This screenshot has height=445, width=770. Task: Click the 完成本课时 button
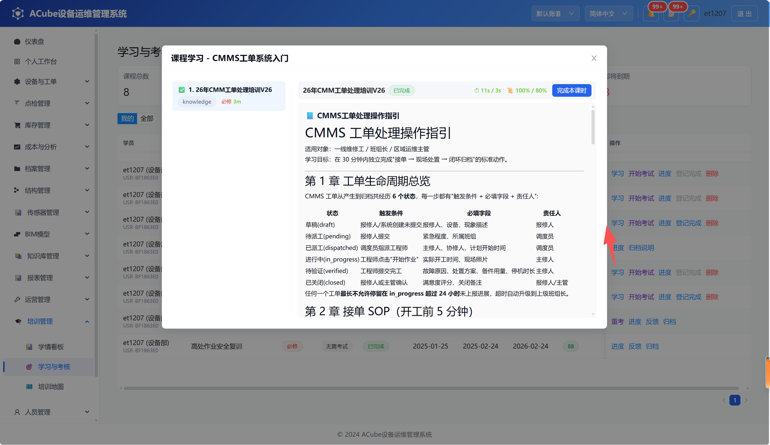pos(571,90)
